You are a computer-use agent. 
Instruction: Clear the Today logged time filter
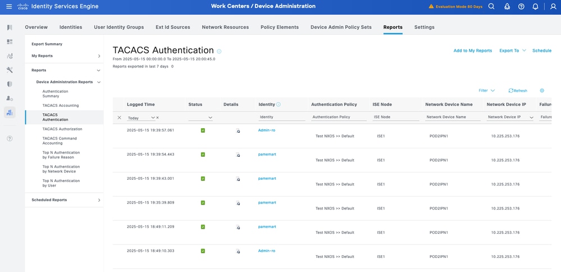(157, 118)
